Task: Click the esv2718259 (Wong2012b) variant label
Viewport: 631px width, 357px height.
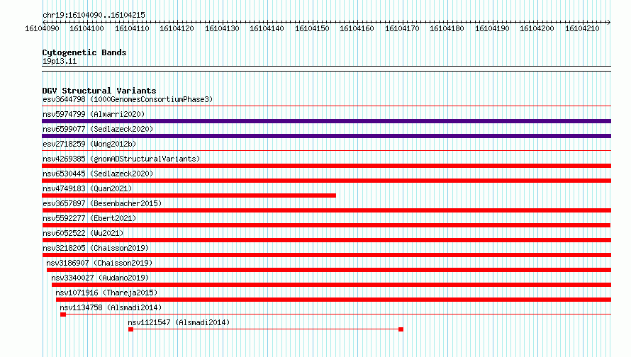Action: tap(89, 144)
